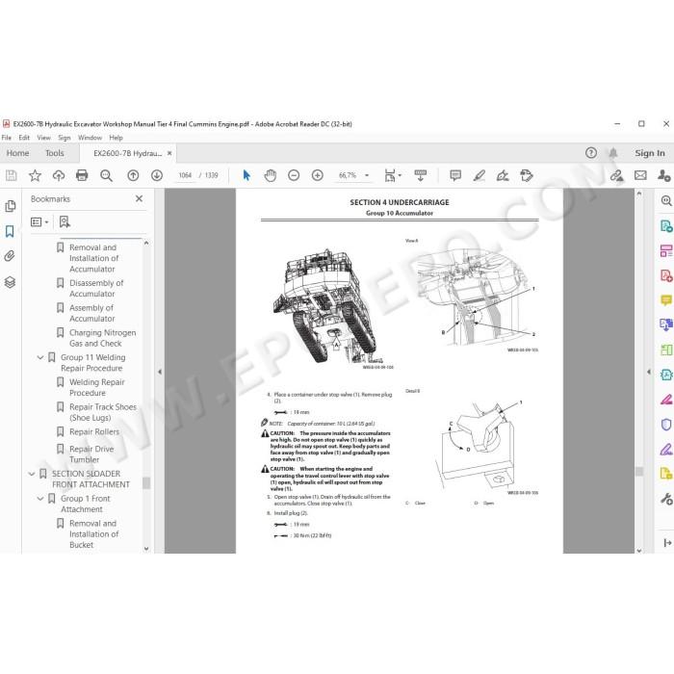
Task: Click the document scrollbar down arrow
Action: [639, 550]
